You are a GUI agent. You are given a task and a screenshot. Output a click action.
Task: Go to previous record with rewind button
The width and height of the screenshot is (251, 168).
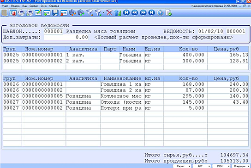[135, 13]
